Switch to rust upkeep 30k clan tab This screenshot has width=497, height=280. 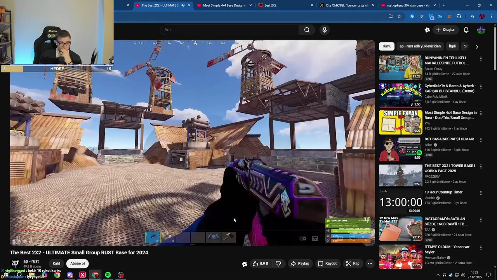tap(408, 5)
